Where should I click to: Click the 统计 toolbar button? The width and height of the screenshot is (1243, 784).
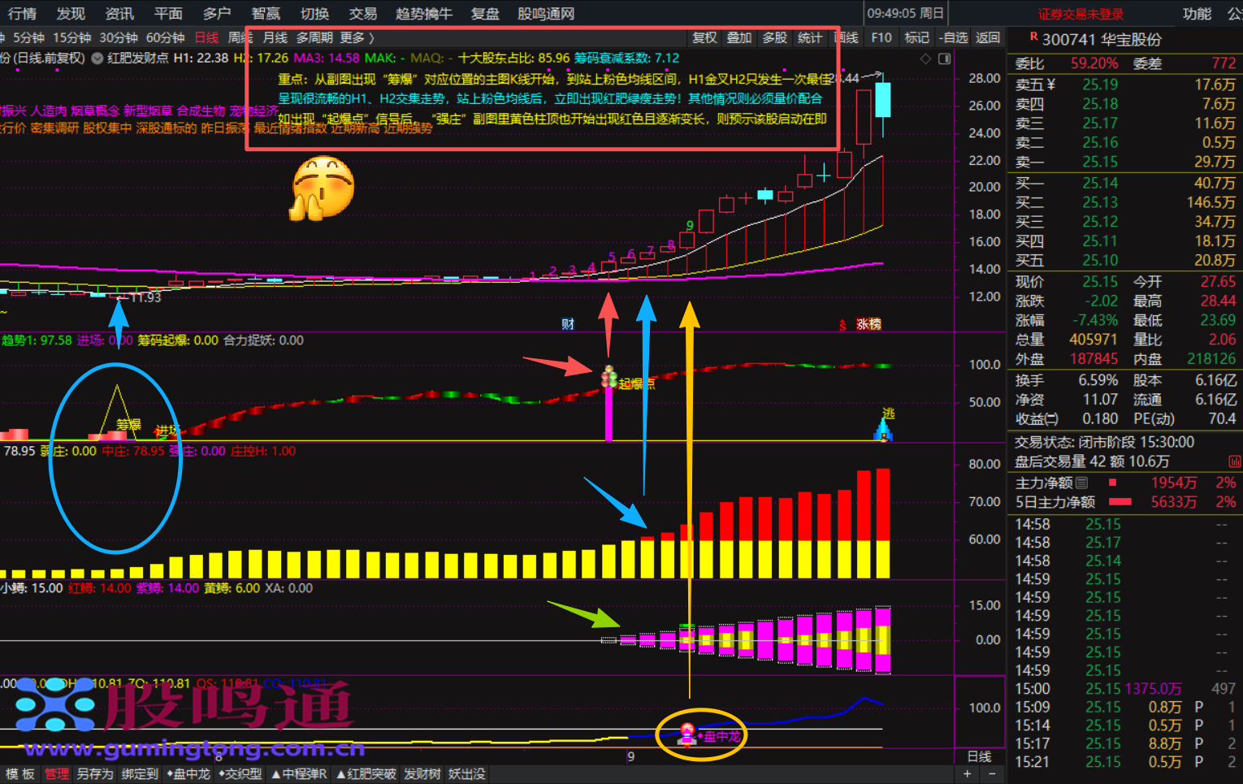pos(810,37)
